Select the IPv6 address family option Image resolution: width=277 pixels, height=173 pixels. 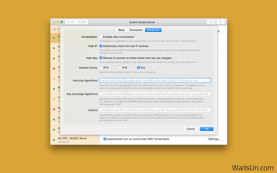coord(120,67)
